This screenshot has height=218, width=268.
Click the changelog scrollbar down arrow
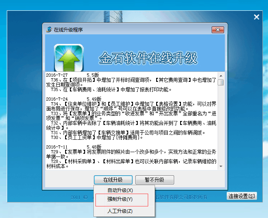(220, 166)
